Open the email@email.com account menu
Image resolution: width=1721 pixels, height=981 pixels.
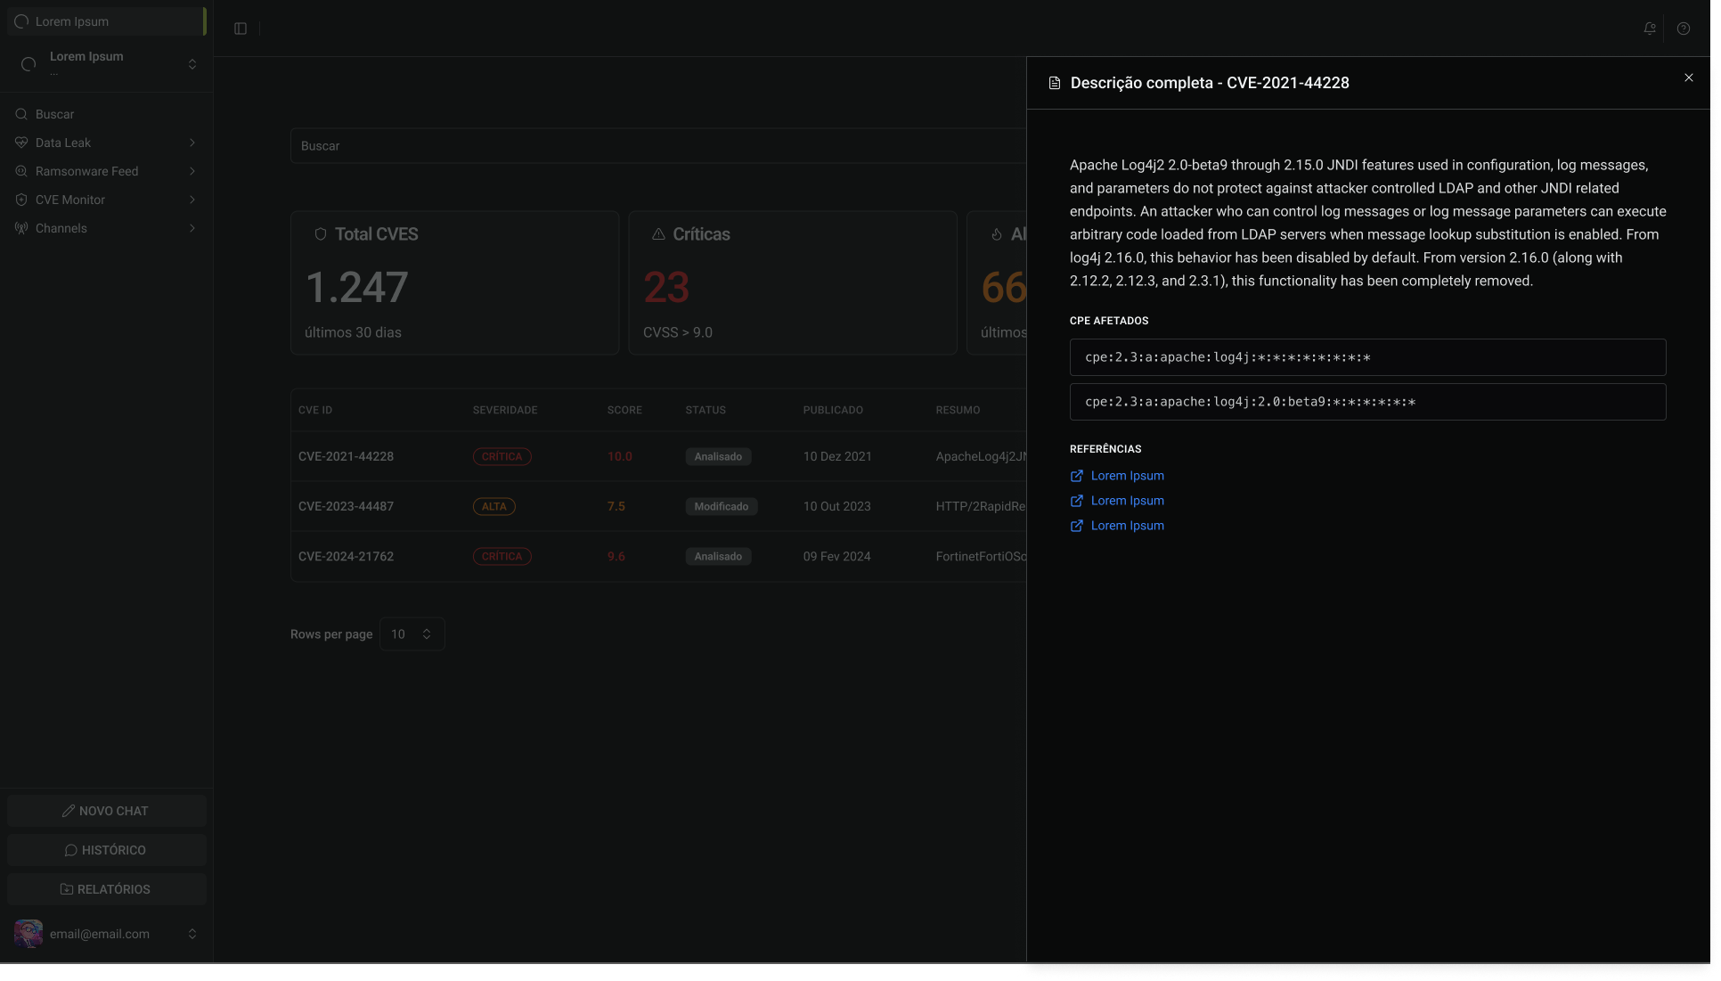click(x=107, y=934)
